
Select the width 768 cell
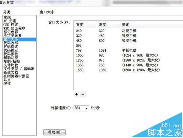pyautogui.click(x=79, y=50)
